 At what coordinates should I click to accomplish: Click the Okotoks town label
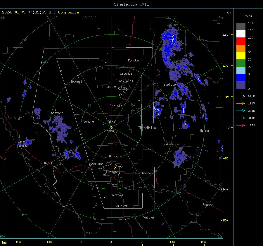[x=117, y=195]
